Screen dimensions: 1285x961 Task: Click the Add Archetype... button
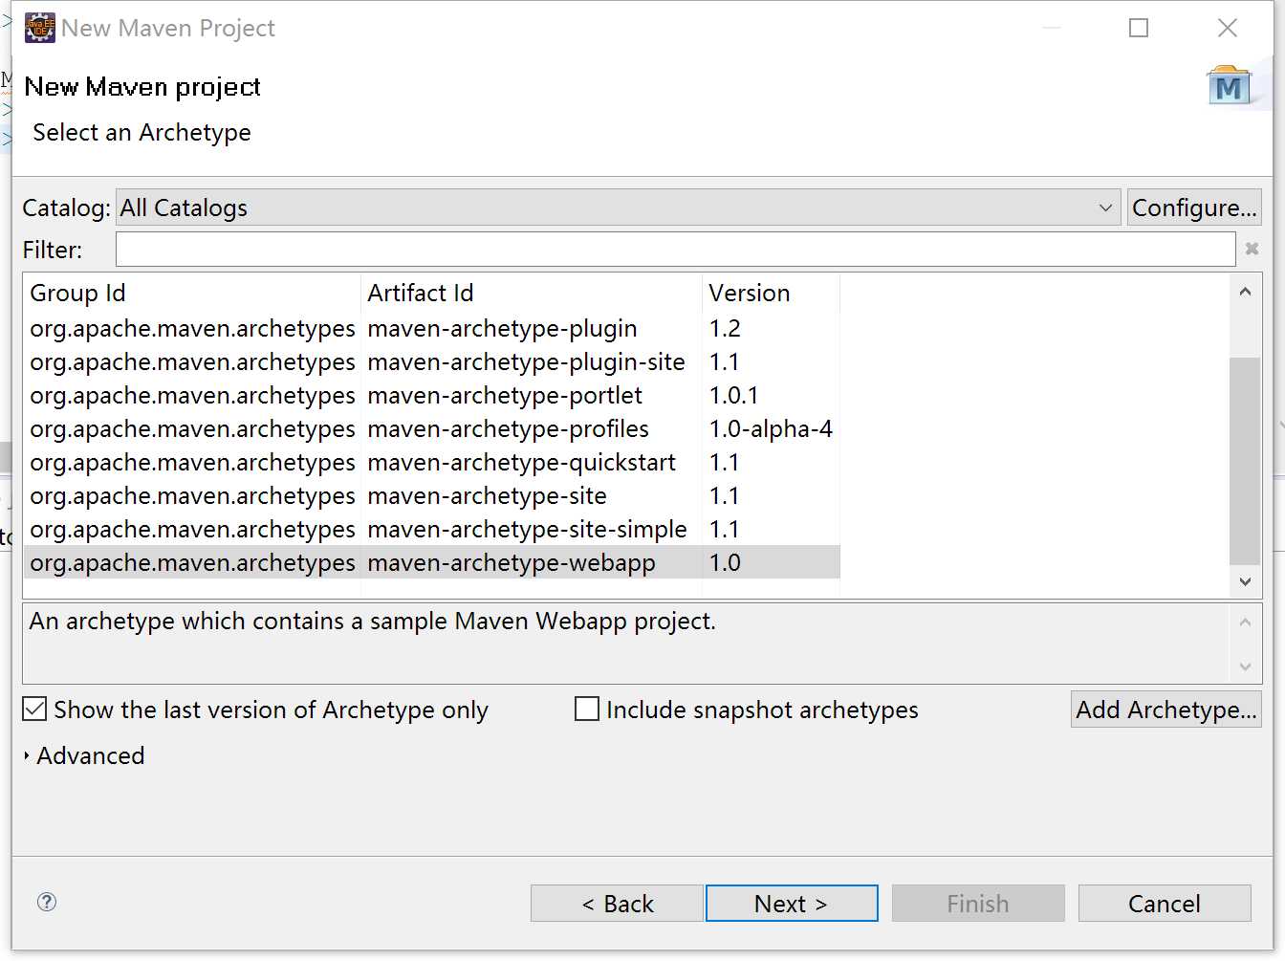(x=1166, y=710)
